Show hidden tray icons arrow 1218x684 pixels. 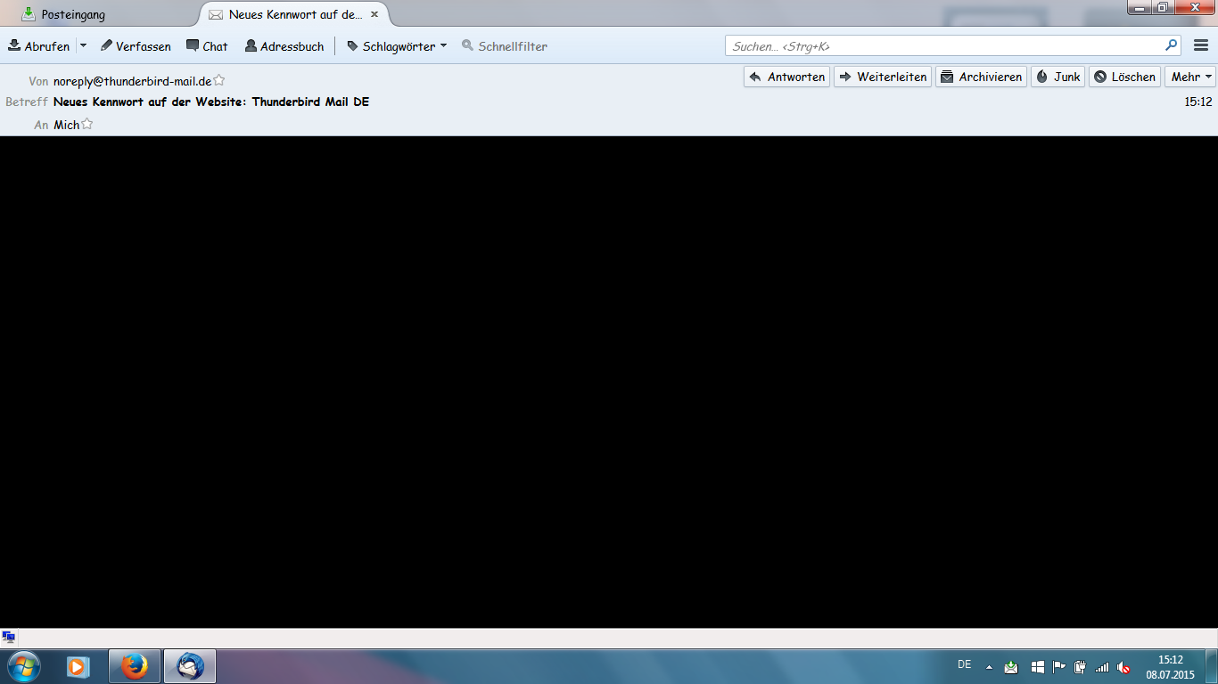click(989, 666)
